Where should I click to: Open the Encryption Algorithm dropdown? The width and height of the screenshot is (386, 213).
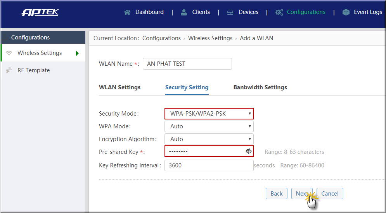[x=209, y=139]
